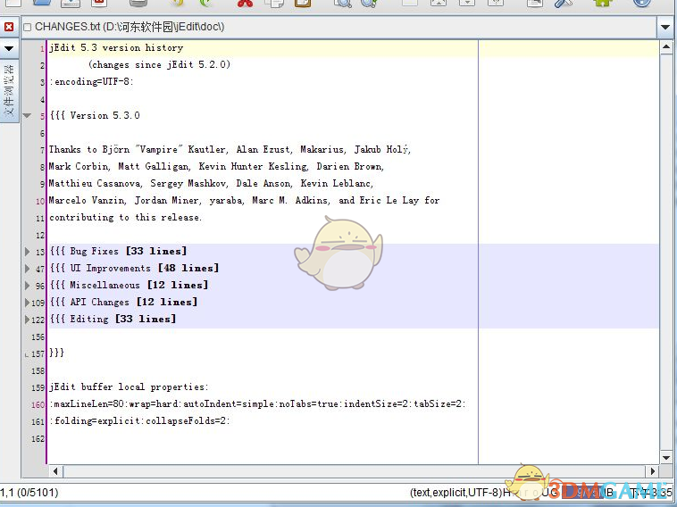Click the vertical scrollbar down arrow

(x=665, y=458)
